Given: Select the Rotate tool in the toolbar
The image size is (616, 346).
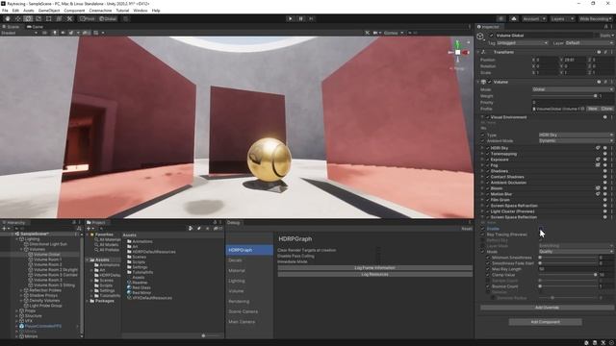Looking at the screenshot, I should (28, 18).
